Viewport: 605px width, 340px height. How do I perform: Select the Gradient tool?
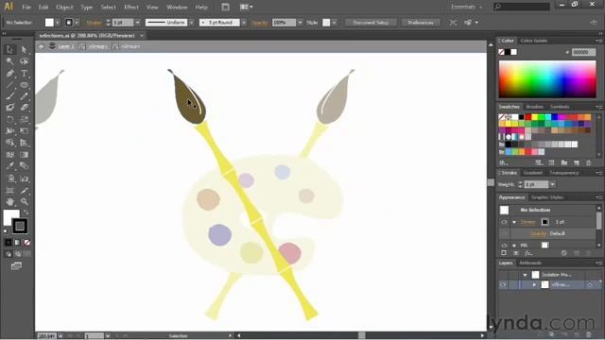(x=24, y=155)
